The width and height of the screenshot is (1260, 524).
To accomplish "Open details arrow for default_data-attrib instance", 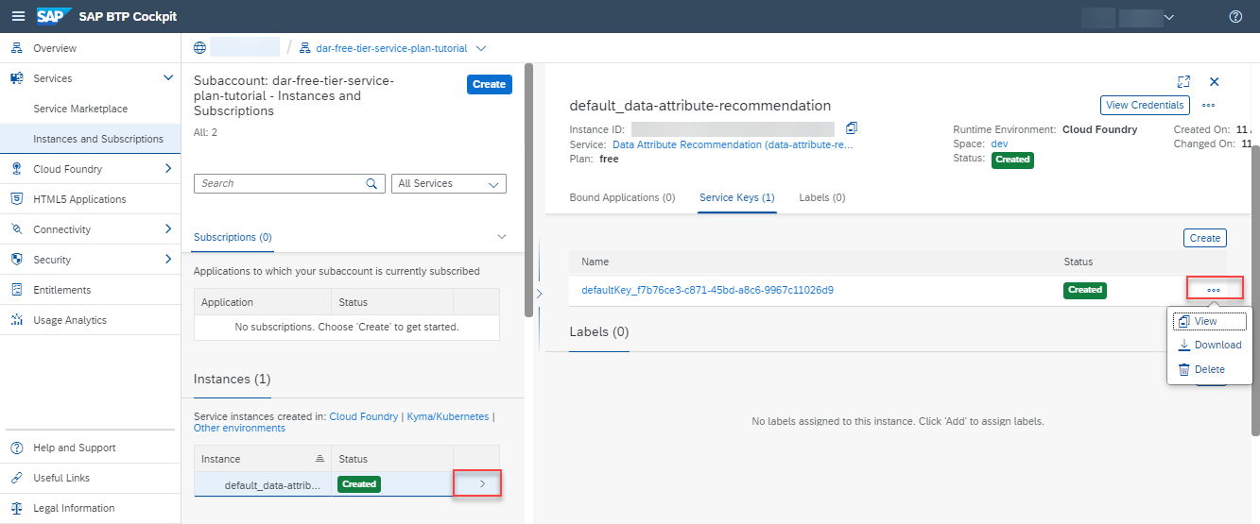I will [483, 484].
